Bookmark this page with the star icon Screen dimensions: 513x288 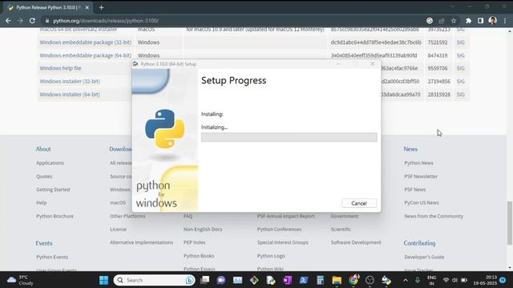454,21
